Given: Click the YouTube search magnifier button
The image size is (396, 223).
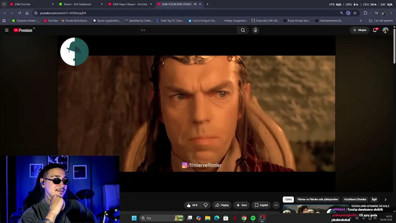Looking at the screenshot, I should 243,30.
